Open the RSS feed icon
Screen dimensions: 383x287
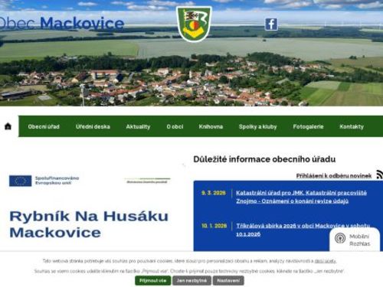[x=380, y=174]
